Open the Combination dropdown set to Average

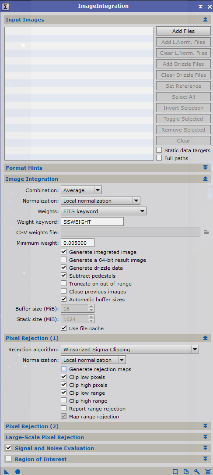81,190
